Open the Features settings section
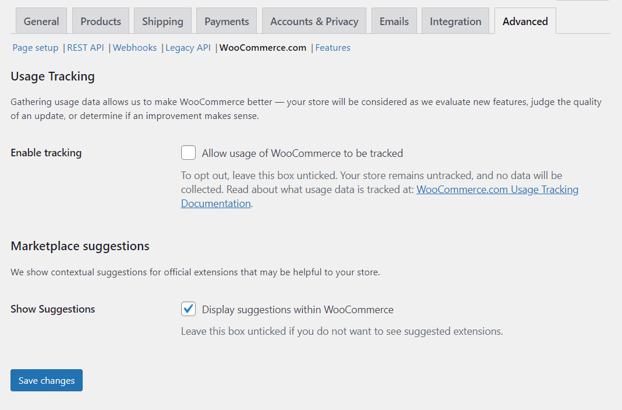Image resolution: width=622 pixels, height=410 pixels. point(333,47)
